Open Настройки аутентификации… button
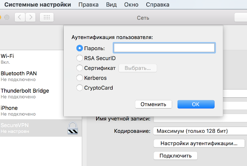 click(199, 143)
